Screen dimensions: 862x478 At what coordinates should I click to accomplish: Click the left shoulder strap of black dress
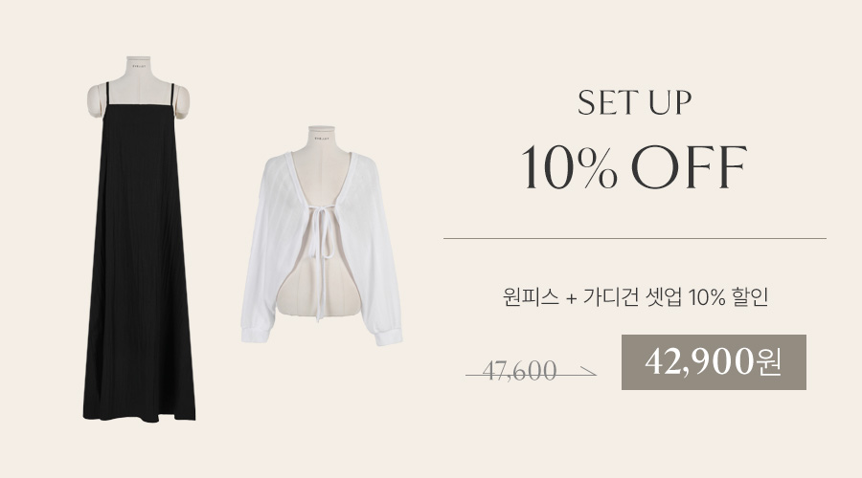tap(107, 94)
